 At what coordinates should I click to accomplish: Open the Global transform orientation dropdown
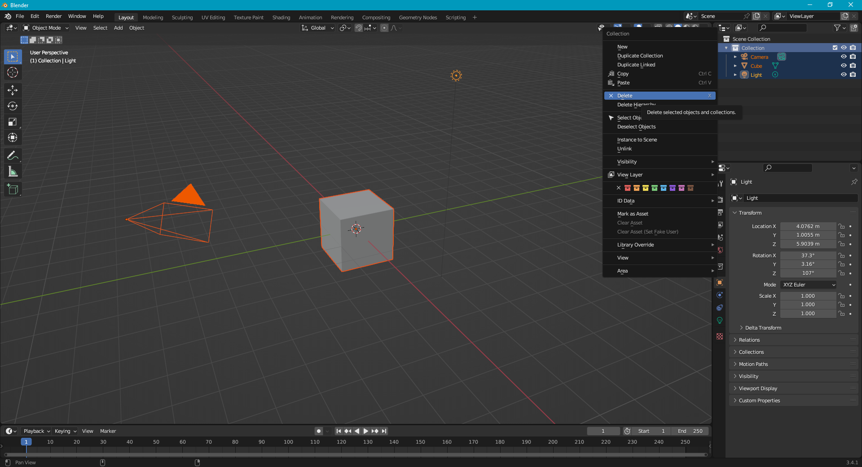318,28
